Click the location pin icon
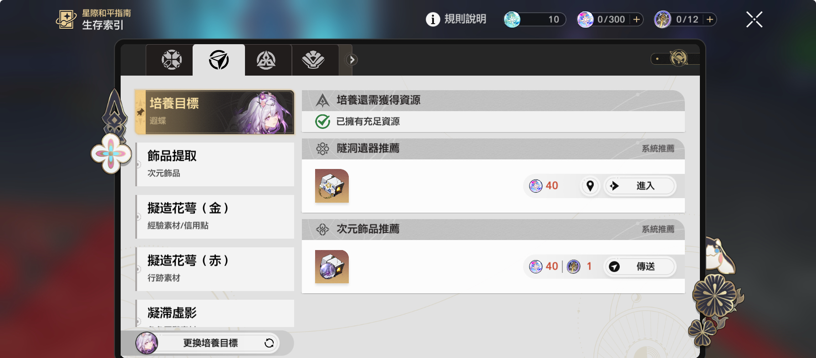 point(590,186)
